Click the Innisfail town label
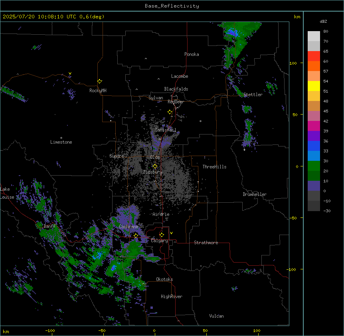This screenshot has width=344, height=336. click(x=166, y=130)
